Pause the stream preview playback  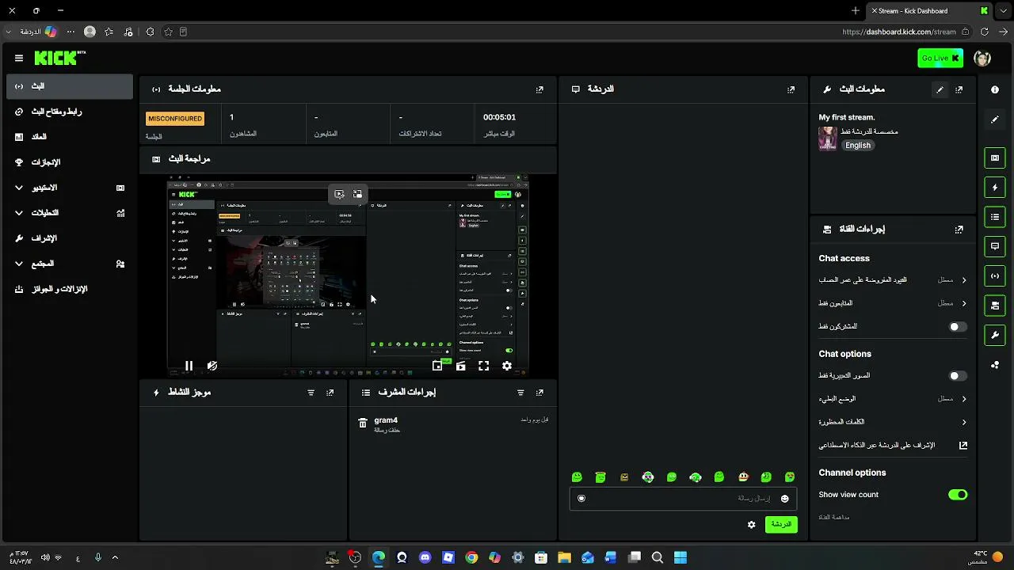pos(189,366)
